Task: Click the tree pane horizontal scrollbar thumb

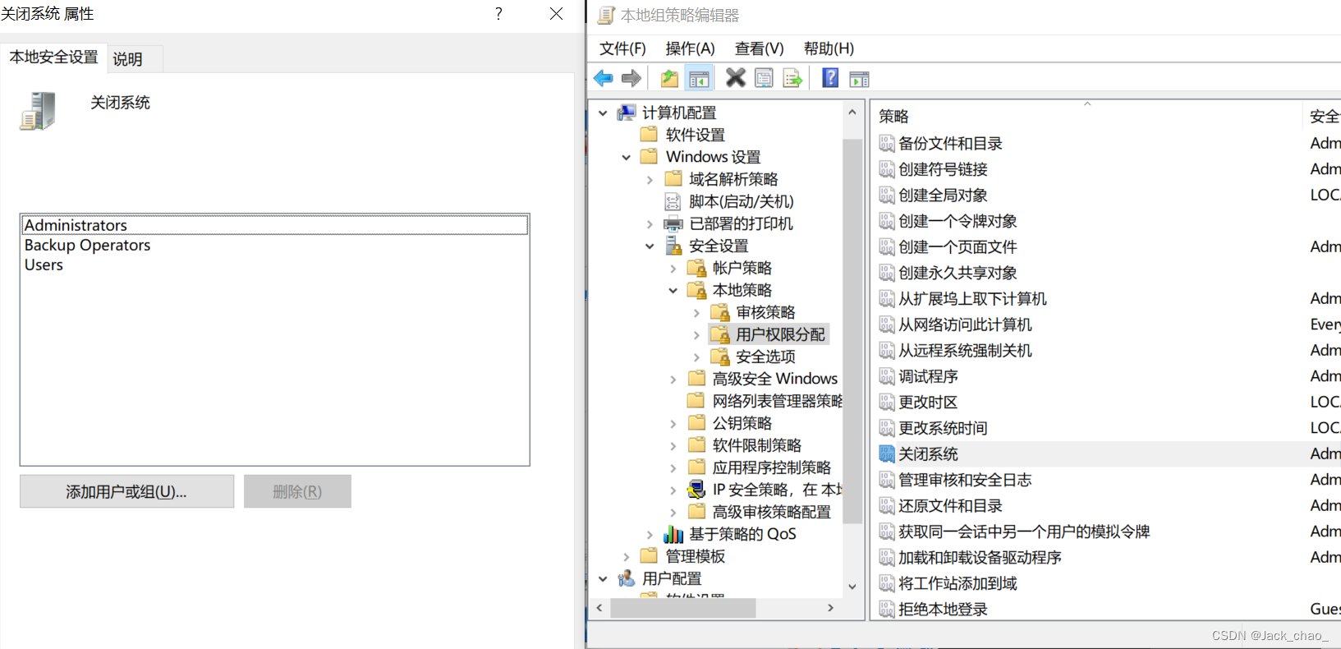Action: (x=683, y=608)
